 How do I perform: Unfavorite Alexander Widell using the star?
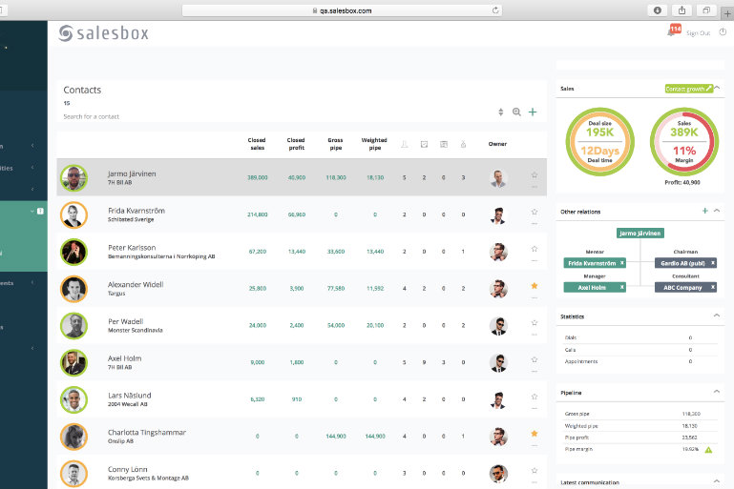click(535, 285)
